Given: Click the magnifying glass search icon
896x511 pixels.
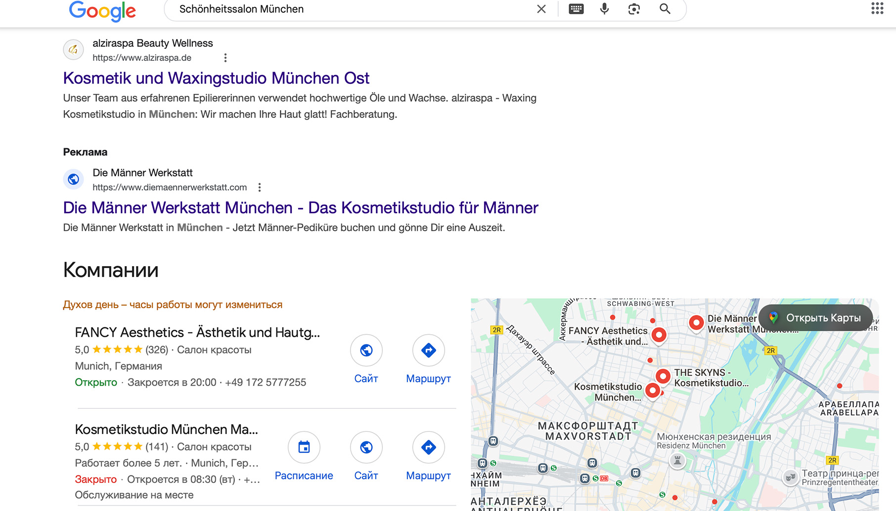Looking at the screenshot, I should coord(665,9).
